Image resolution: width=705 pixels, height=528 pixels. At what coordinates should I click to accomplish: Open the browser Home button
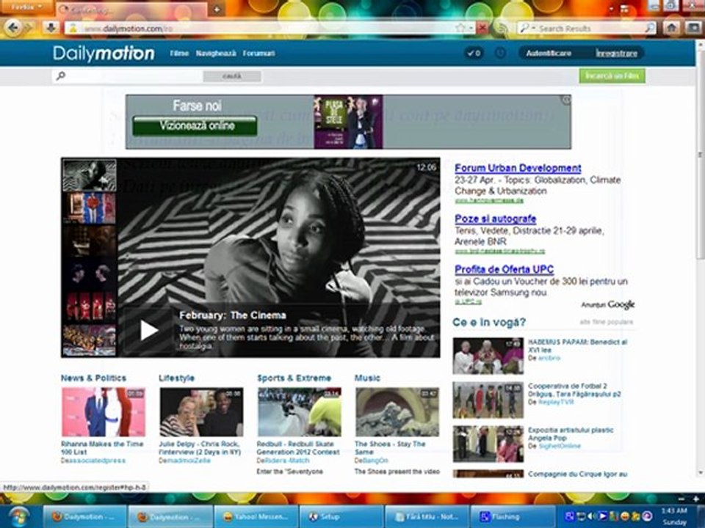pyautogui.click(x=671, y=28)
